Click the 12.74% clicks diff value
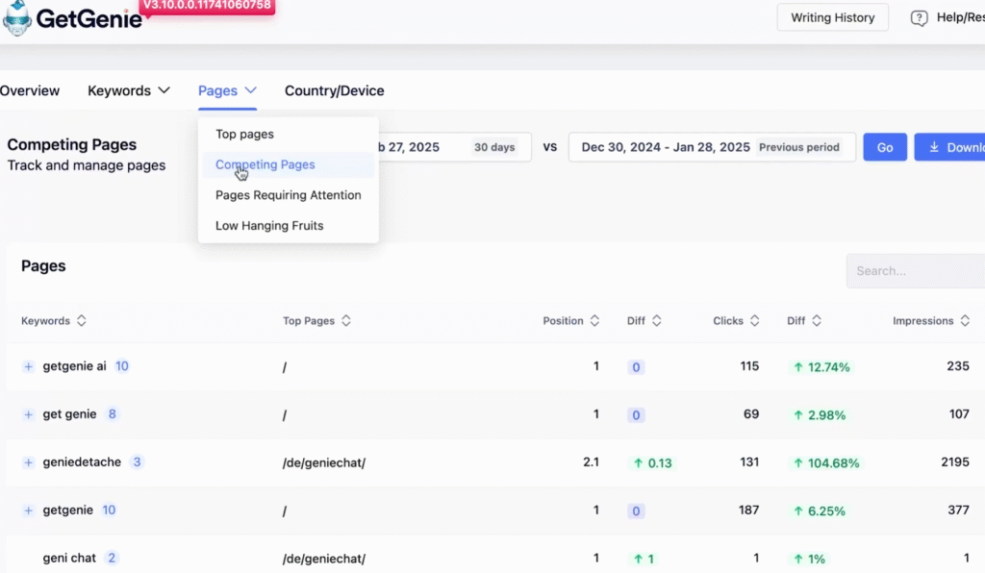Viewport: 985px width, 573px height. [821, 367]
